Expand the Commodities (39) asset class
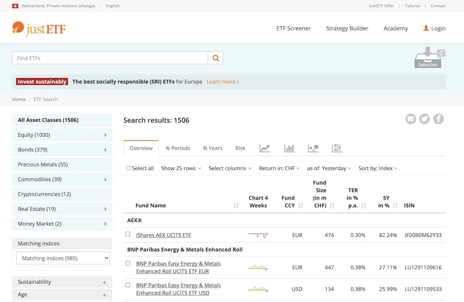 [62, 179]
